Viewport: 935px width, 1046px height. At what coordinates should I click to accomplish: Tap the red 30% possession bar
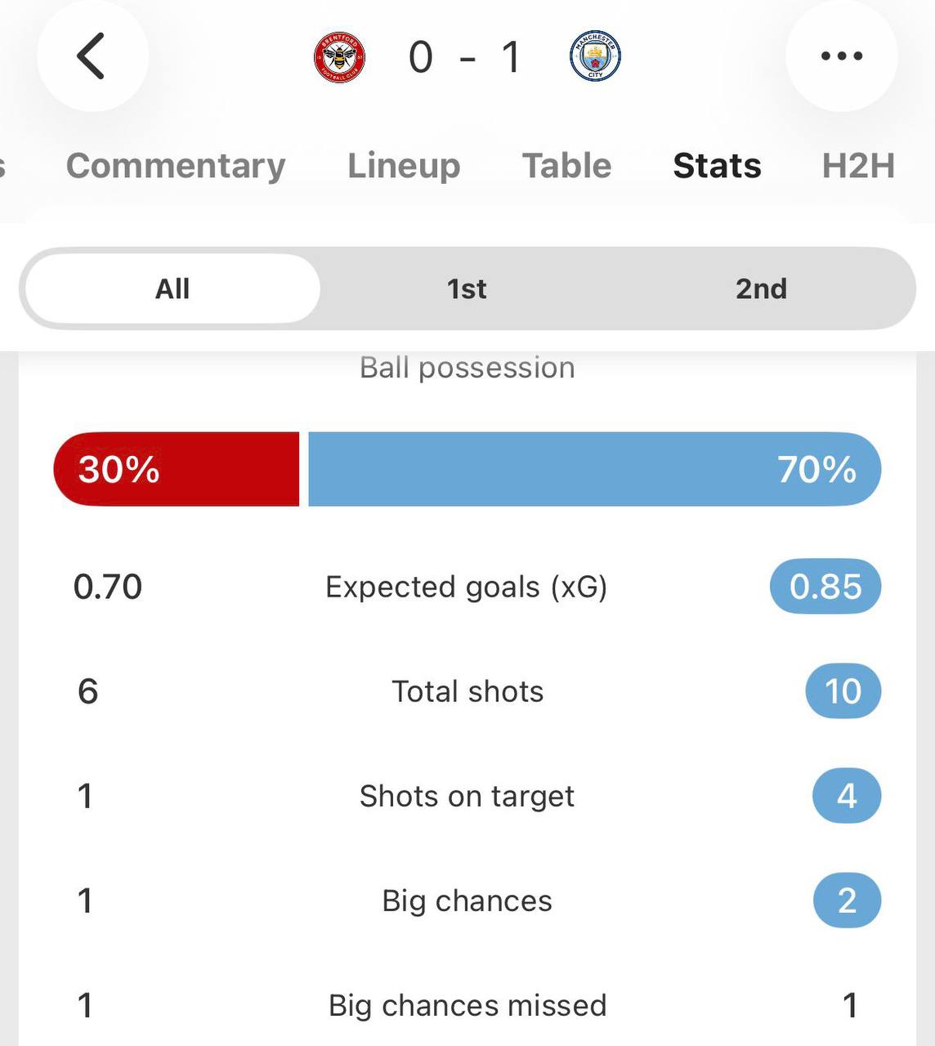177,469
